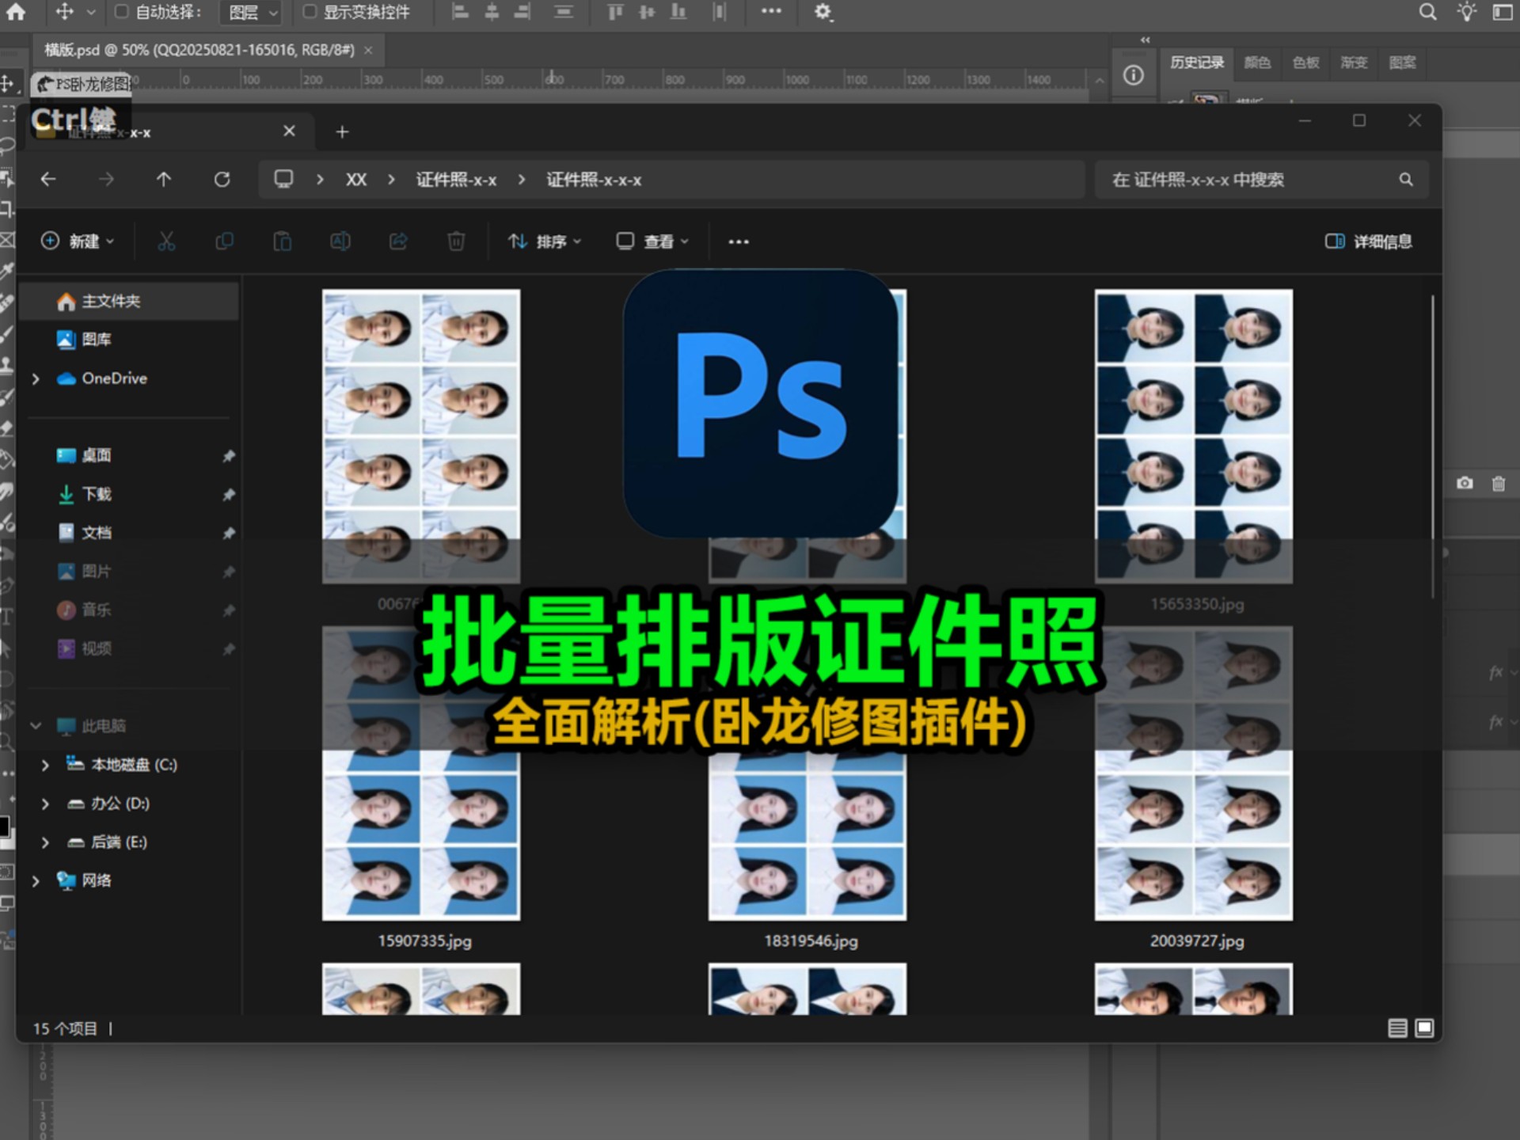Close the 证件照-x-x-x Explorer tab
The width and height of the screenshot is (1520, 1140).
coord(290,131)
